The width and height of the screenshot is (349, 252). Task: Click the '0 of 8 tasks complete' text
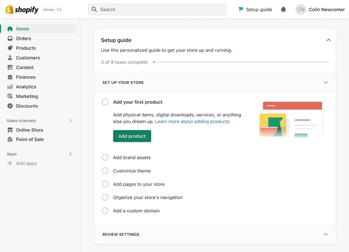[x=124, y=62]
